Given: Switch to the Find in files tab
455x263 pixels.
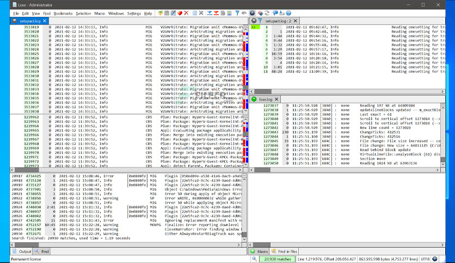Looking at the screenshot, I should click(x=284, y=252).
